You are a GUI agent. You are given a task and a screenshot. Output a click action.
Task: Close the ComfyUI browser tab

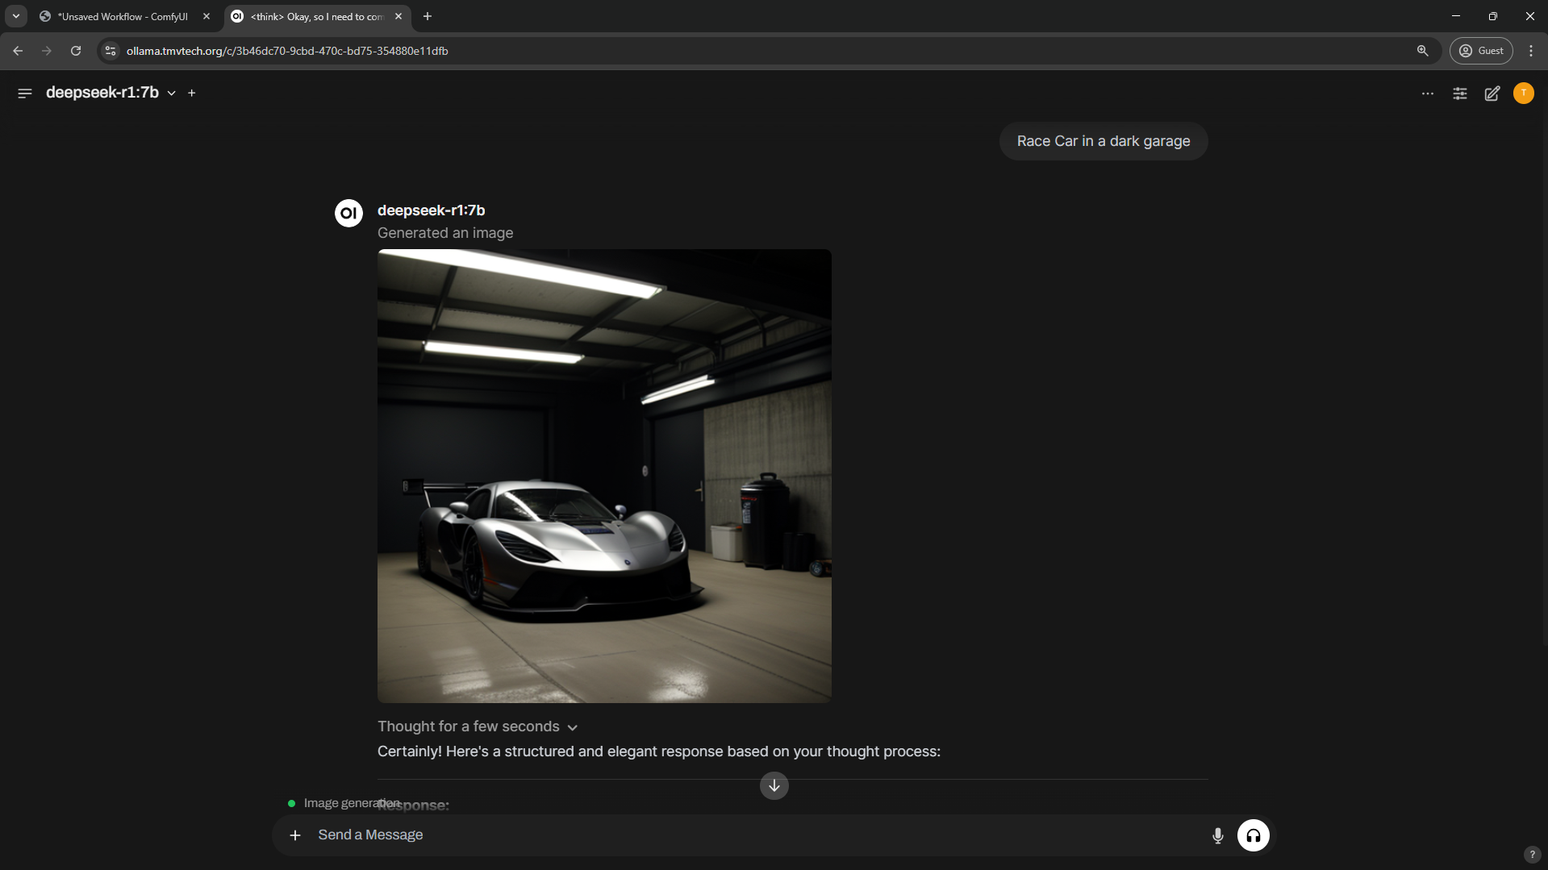pyautogui.click(x=207, y=16)
